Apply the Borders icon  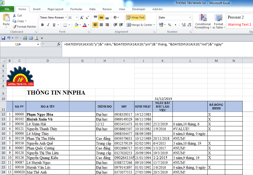[65, 25]
